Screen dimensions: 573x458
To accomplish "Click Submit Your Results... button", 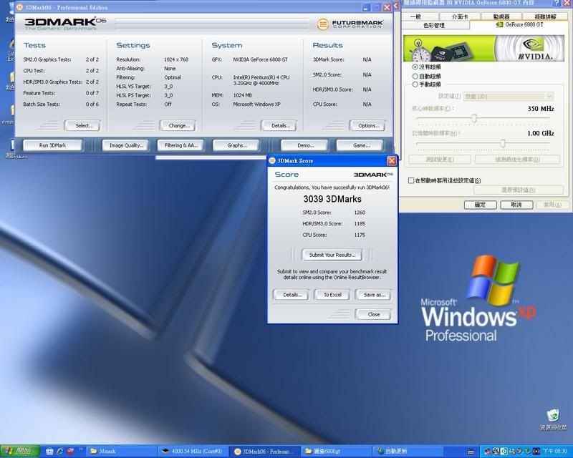I will [x=332, y=255].
